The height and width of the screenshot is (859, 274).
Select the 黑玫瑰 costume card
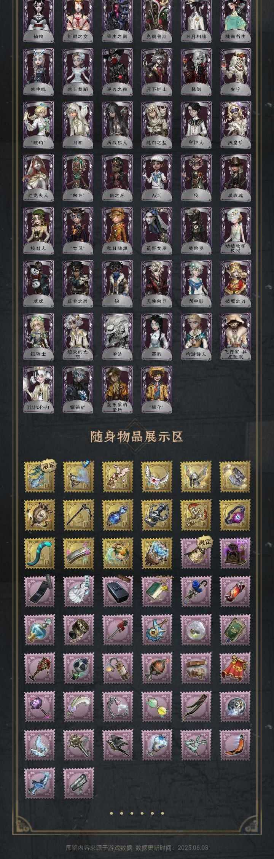pos(236,177)
